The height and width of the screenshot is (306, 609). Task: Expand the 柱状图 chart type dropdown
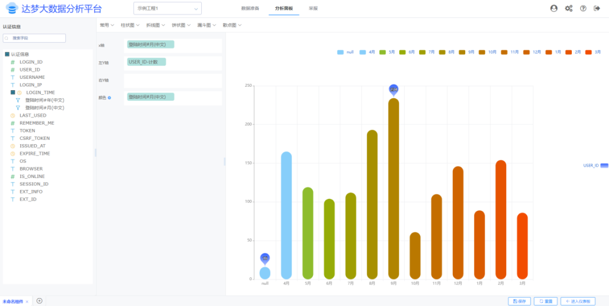tap(130, 25)
